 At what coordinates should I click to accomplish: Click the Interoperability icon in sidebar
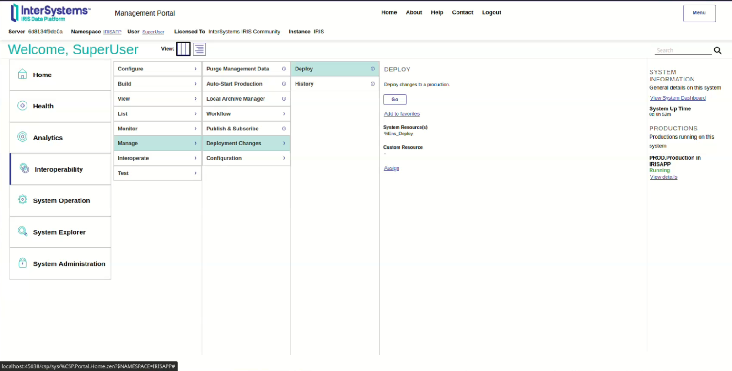(24, 169)
